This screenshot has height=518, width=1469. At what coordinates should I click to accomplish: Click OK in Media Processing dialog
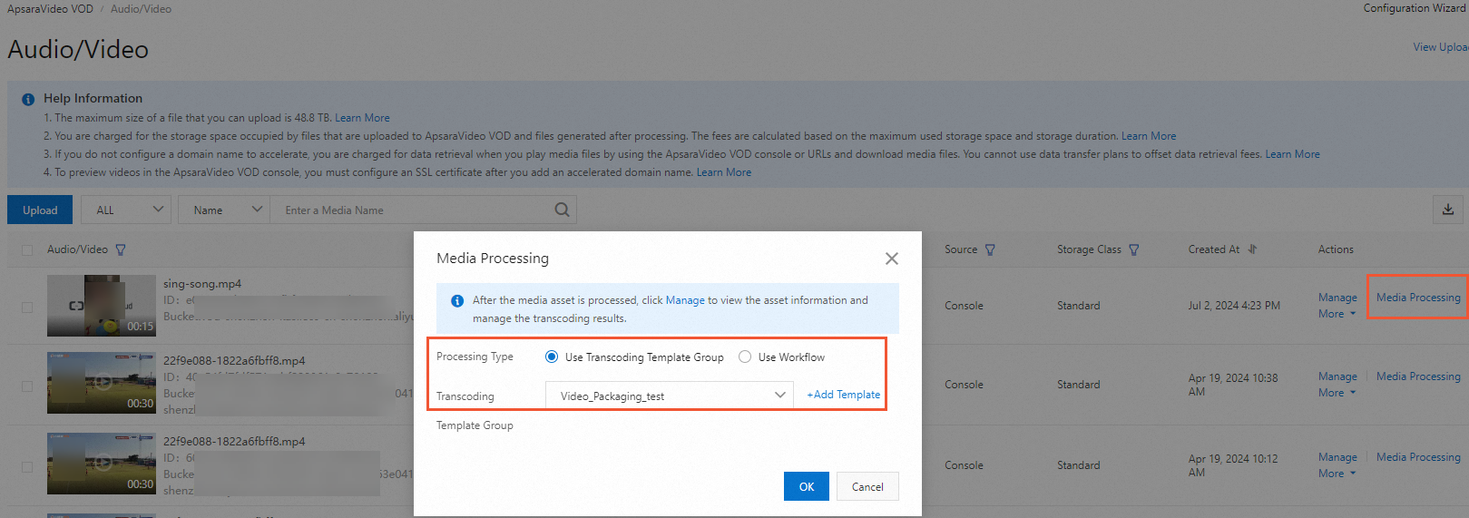806,486
